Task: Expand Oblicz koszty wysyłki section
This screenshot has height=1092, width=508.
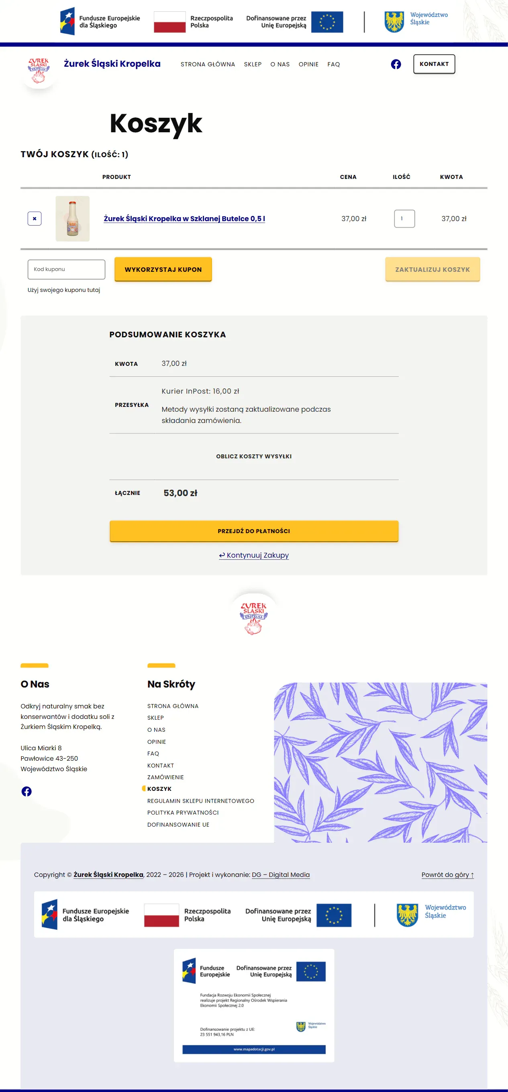Action: 254,457
